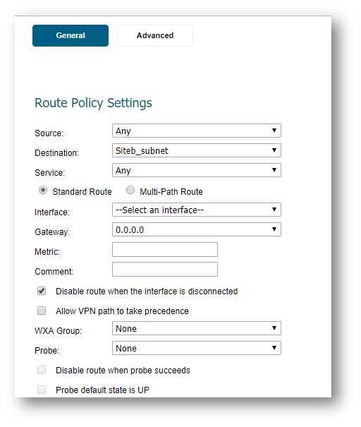This screenshot has height=427, width=361.
Task: Expand the Probe dropdown
Action: click(197, 348)
